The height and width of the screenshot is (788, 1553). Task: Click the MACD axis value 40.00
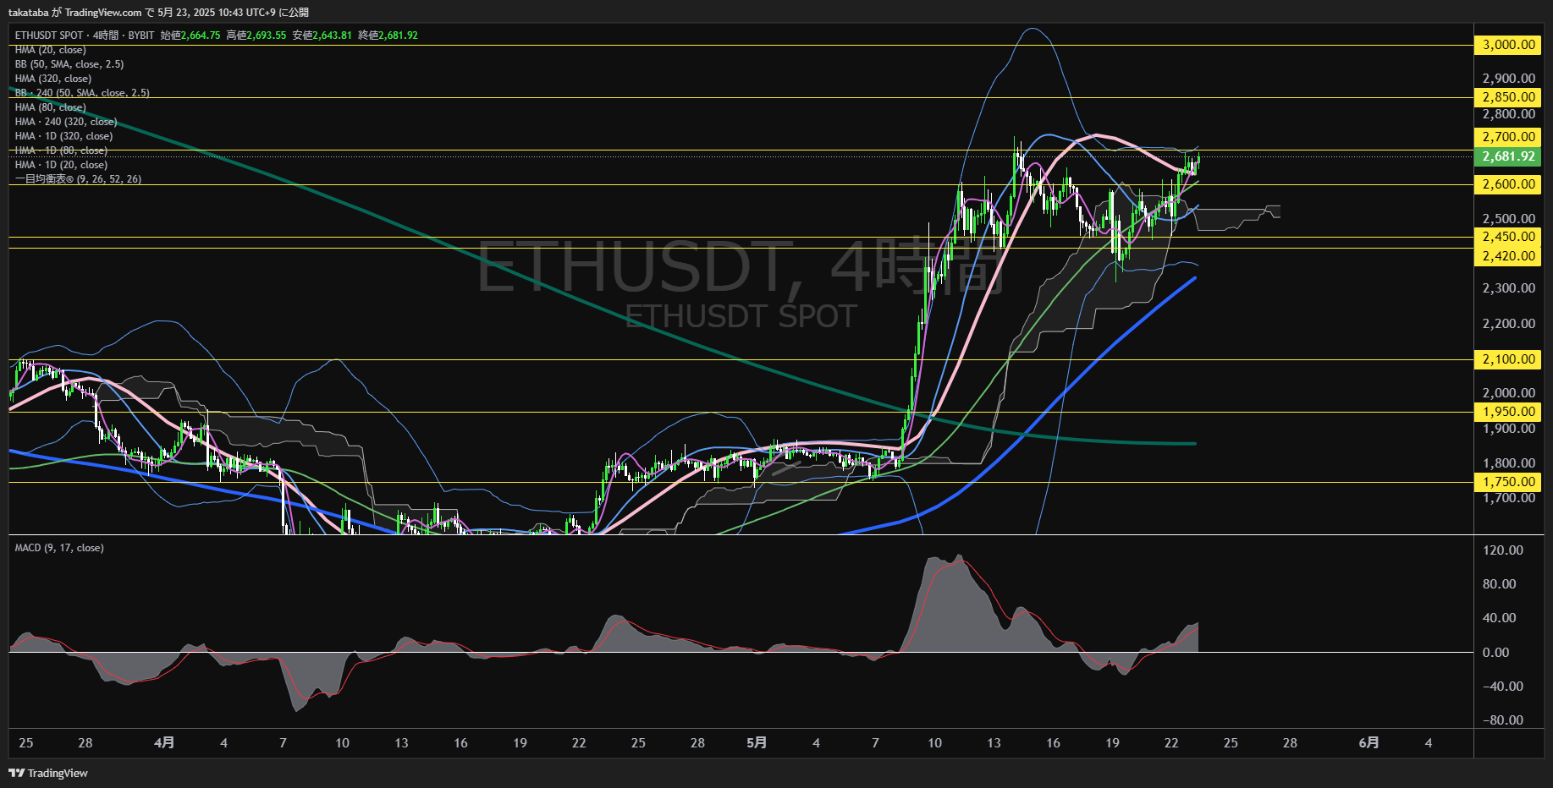[1499, 618]
